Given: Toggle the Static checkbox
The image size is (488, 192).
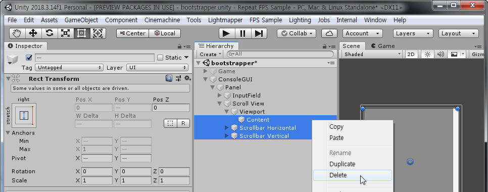Looking at the screenshot, I should [x=160, y=58].
